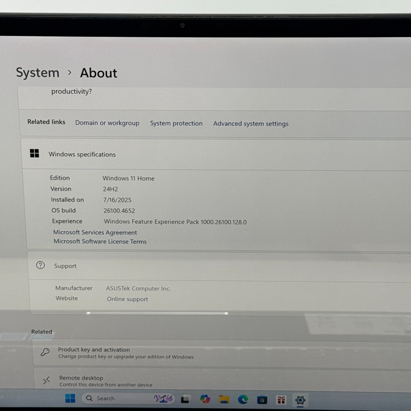Open Advanced system settings link
Screen dimensions: 411x411
click(251, 124)
